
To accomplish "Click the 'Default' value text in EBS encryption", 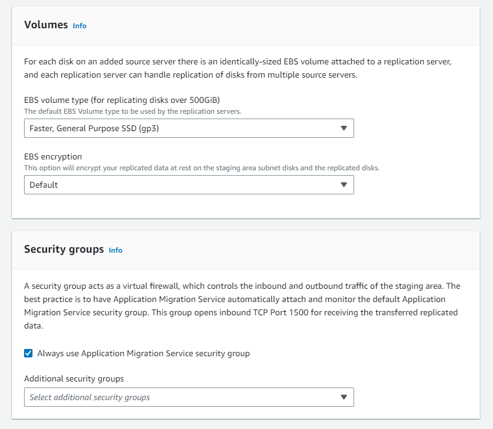I will coord(44,185).
